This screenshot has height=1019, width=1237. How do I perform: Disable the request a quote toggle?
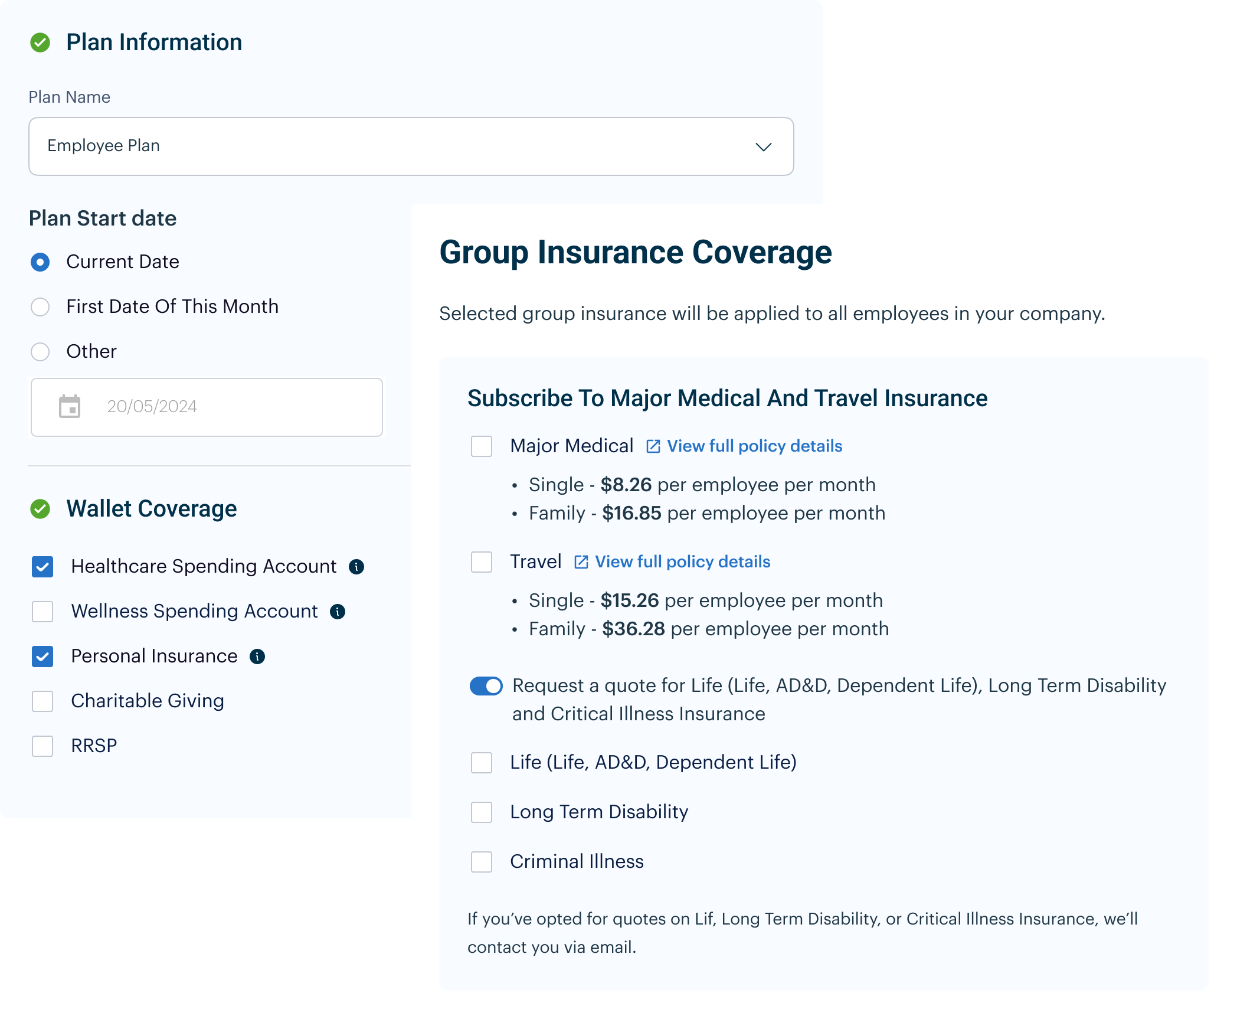(x=486, y=686)
